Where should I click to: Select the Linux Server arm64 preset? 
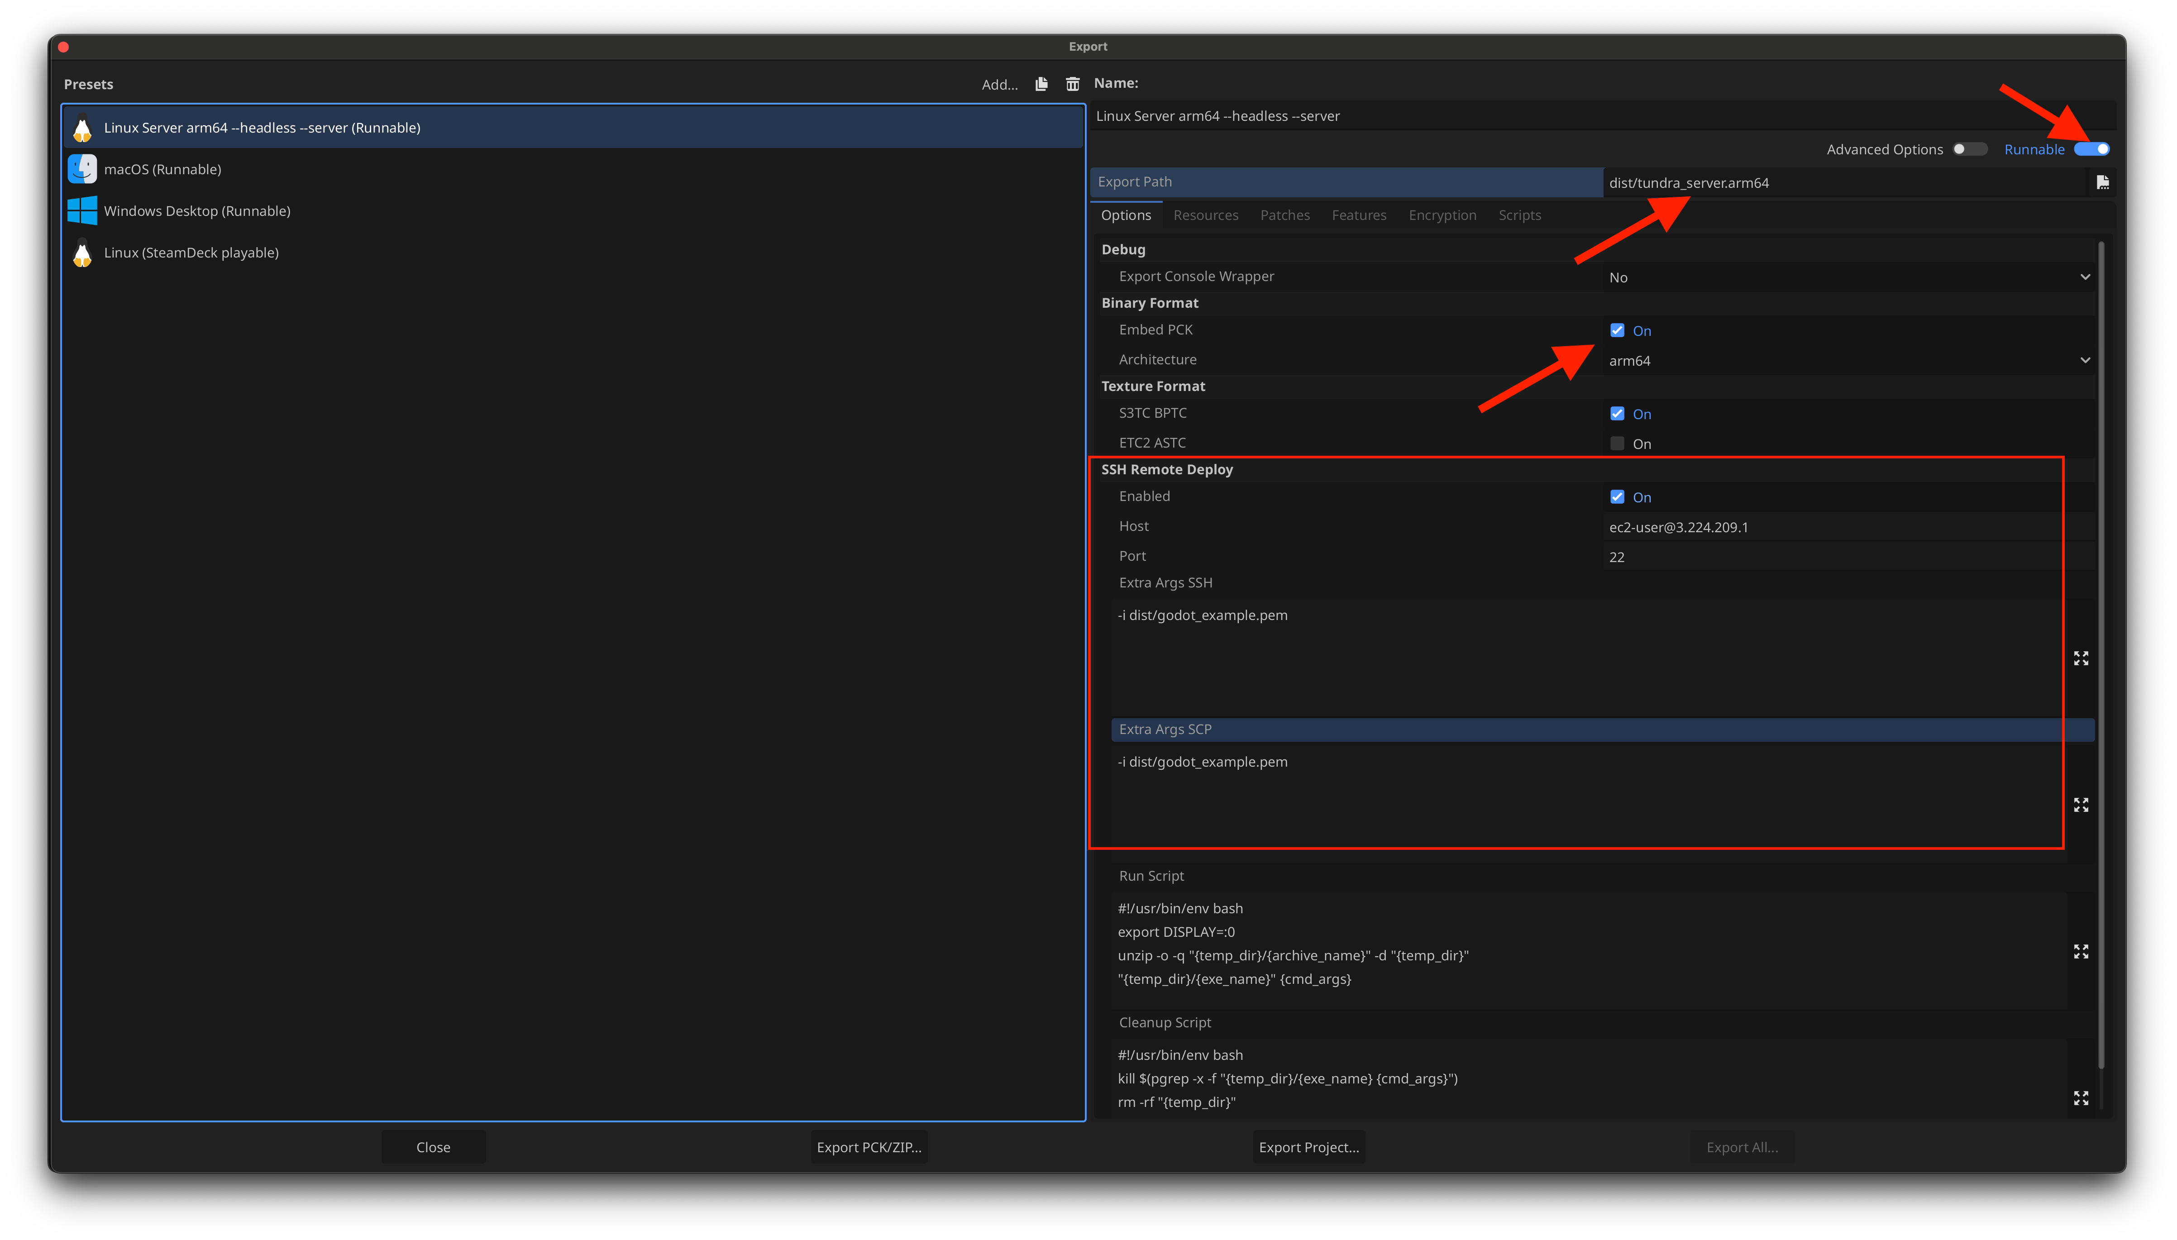coord(573,128)
